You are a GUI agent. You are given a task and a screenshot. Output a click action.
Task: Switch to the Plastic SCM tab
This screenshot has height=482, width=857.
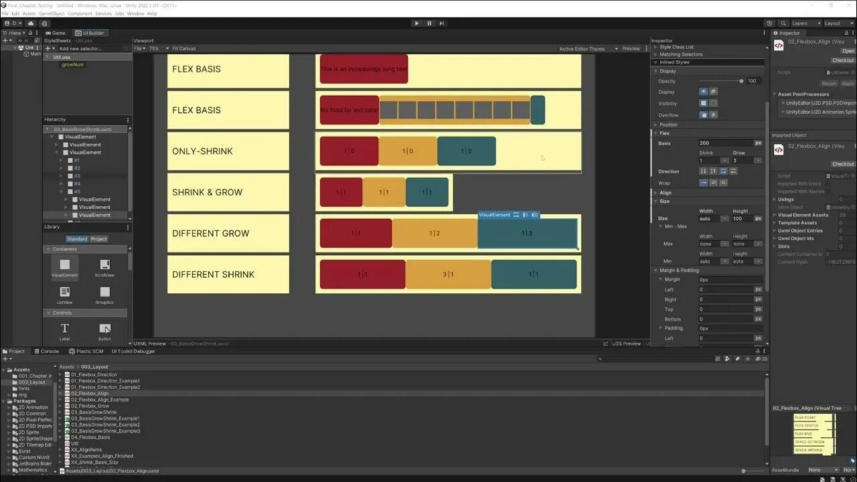pos(86,351)
